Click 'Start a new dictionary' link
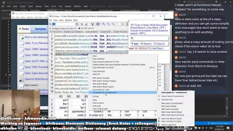Screen dimensions: 233x131 click(x=36, y=37)
